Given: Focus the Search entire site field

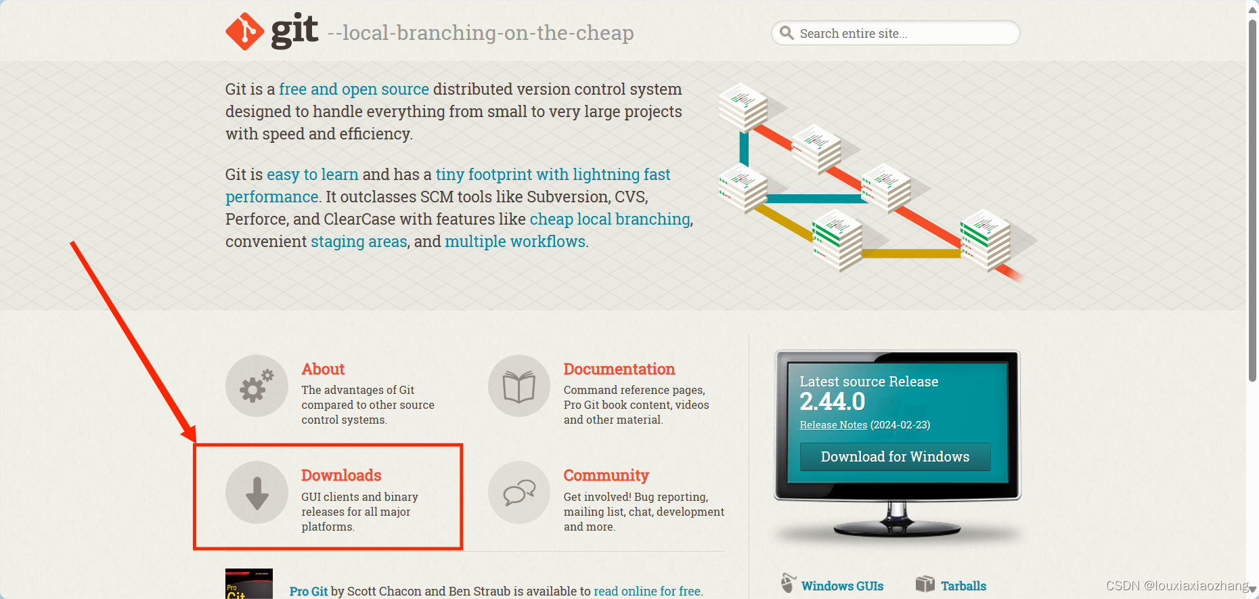Looking at the screenshot, I should coord(896,32).
